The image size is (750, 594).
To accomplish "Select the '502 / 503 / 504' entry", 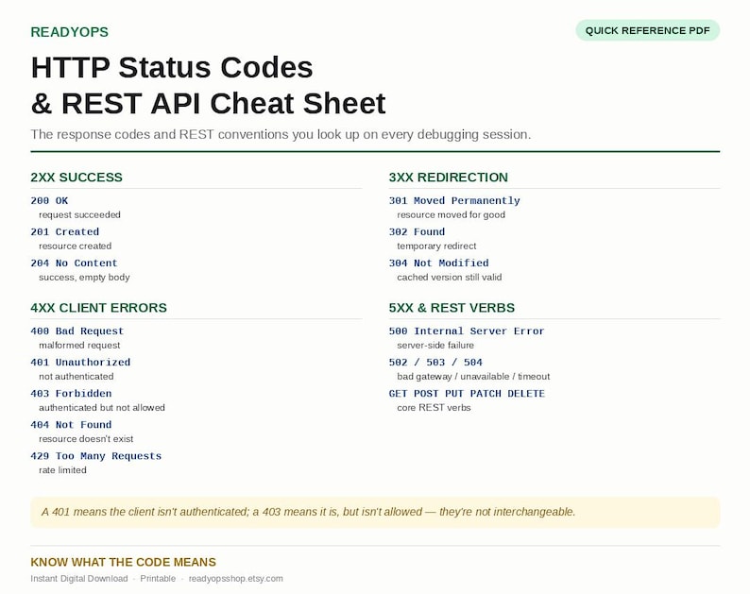I will click(435, 362).
